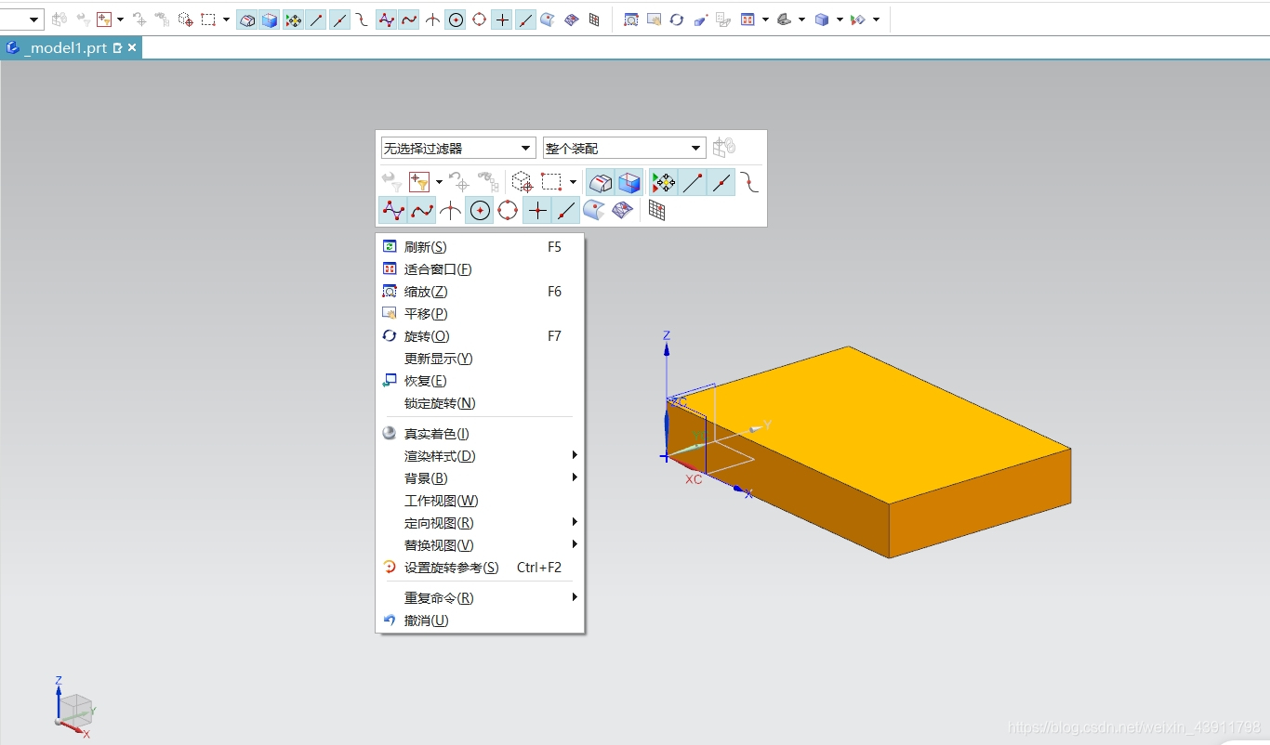1270x745 pixels.
Task: Choose 真实着色(I) in context menu
Action: pos(480,434)
